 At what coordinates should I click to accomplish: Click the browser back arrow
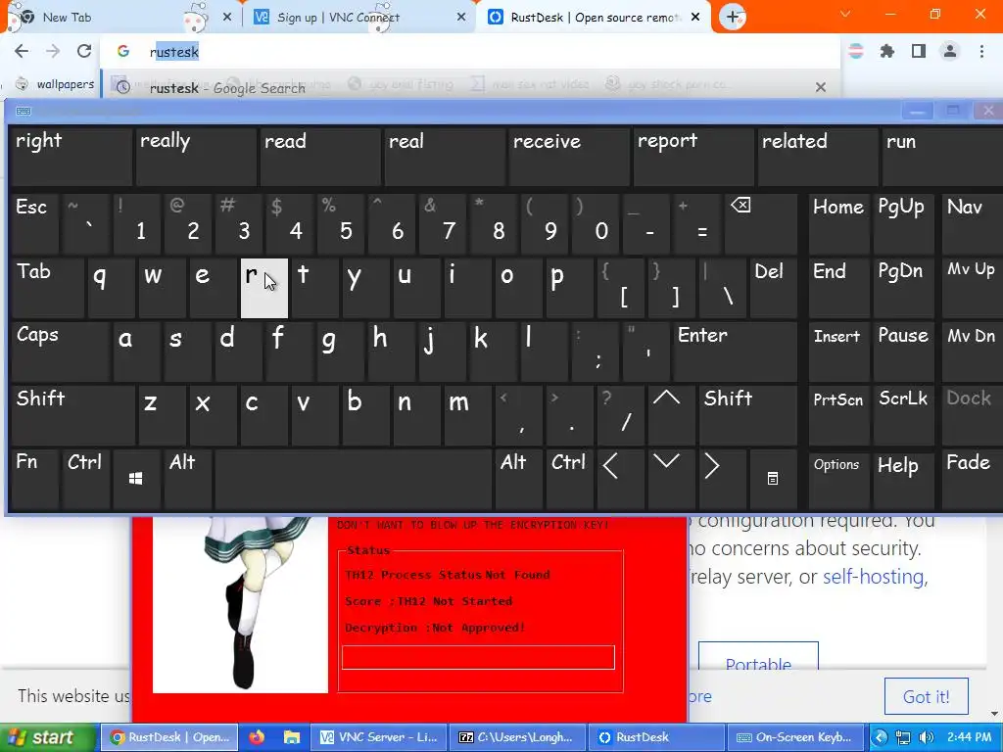pyautogui.click(x=22, y=51)
